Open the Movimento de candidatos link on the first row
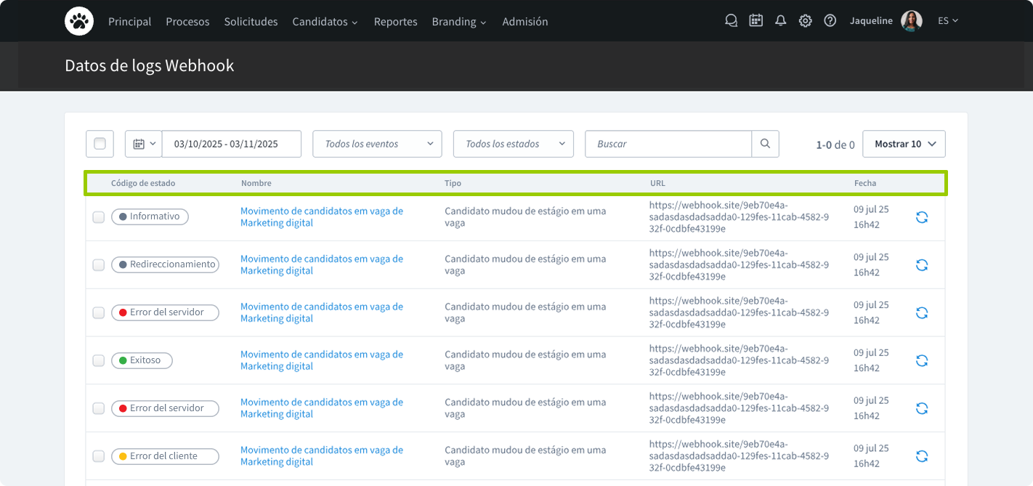Screen dimensions: 1033x486 [321, 216]
